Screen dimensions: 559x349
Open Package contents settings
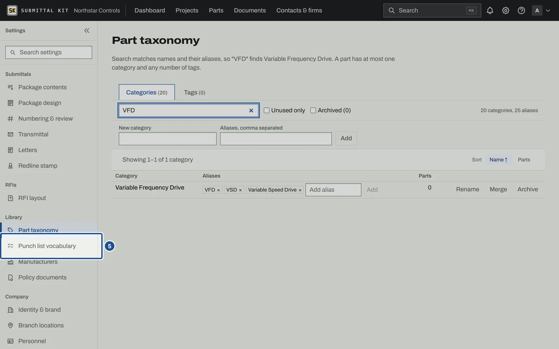(49, 87)
